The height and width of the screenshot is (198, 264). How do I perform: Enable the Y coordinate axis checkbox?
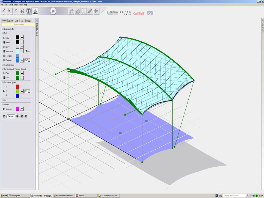coord(4,91)
